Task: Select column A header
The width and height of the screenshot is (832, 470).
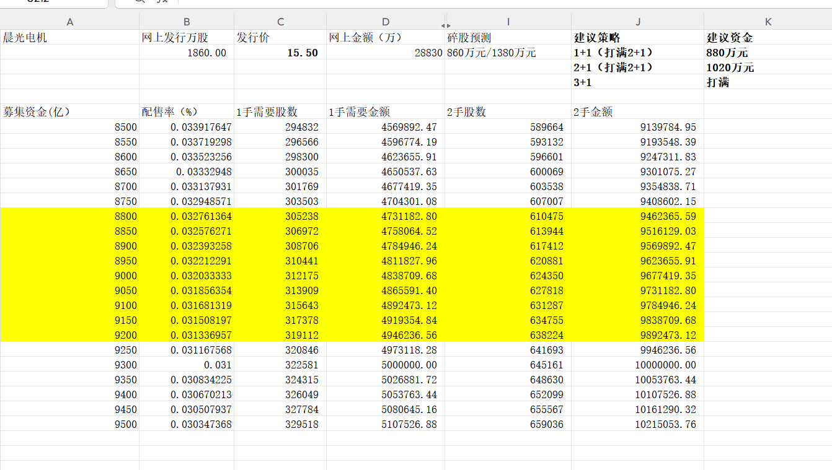Action: (69, 22)
